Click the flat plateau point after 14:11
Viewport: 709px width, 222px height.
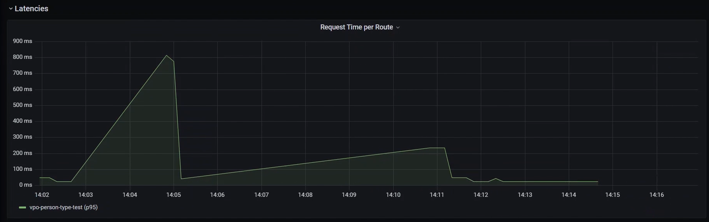pyautogui.click(x=444, y=148)
